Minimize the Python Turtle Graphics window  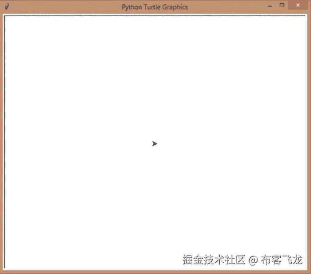point(270,6)
